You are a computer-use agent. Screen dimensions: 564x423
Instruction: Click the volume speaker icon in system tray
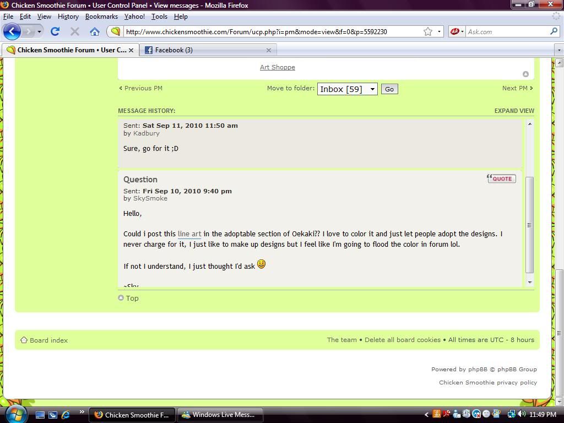pyautogui.click(x=522, y=414)
